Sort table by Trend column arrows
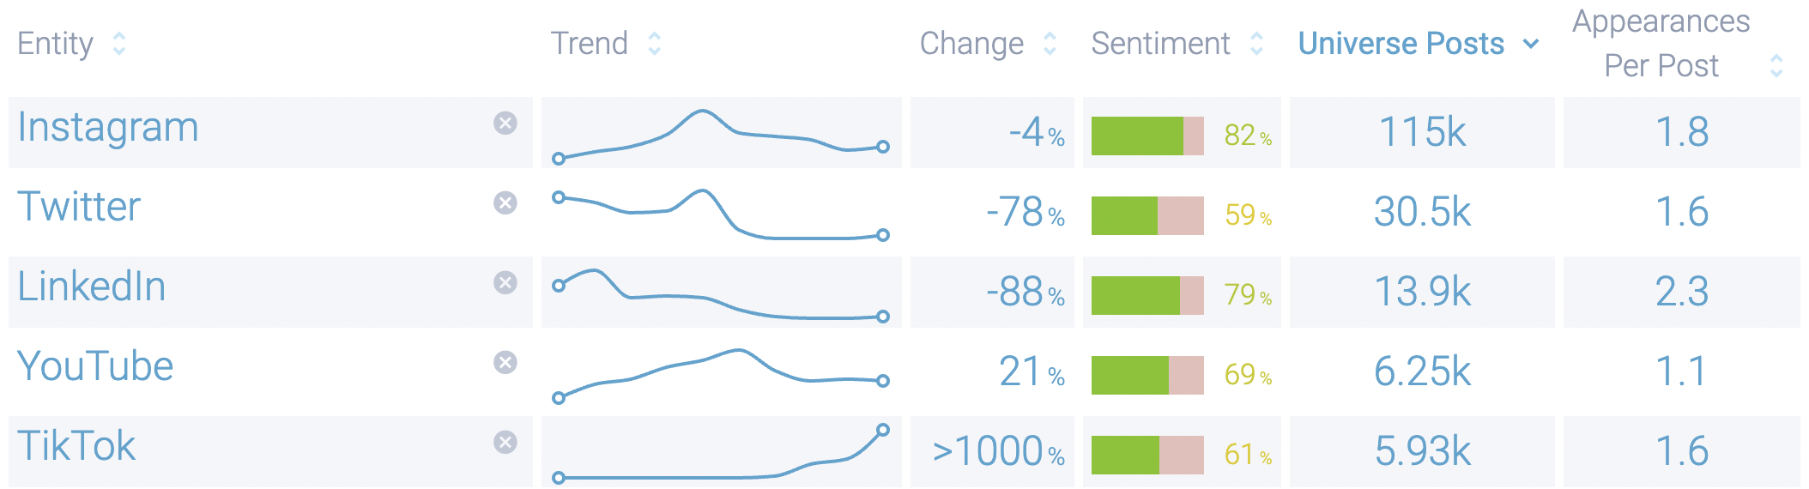 pyautogui.click(x=655, y=44)
